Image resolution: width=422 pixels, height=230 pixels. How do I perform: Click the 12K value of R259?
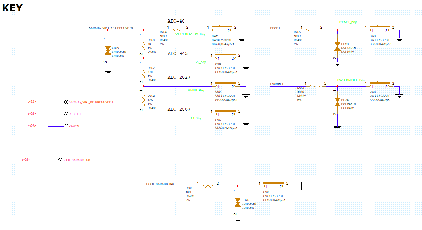(x=150, y=100)
